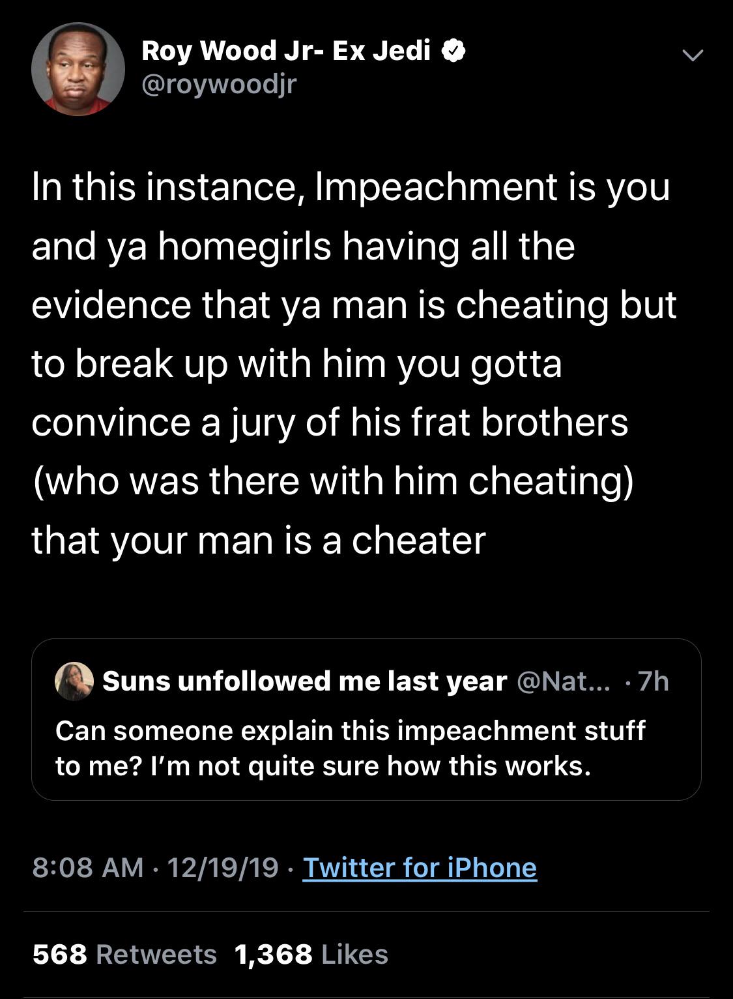Select the main tweet text about Impeachment

point(354,364)
